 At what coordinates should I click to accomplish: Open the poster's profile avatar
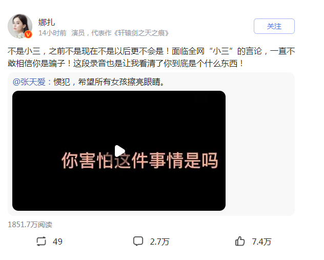click(x=20, y=26)
